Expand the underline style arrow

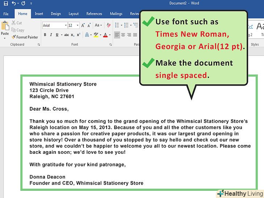click(62, 35)
